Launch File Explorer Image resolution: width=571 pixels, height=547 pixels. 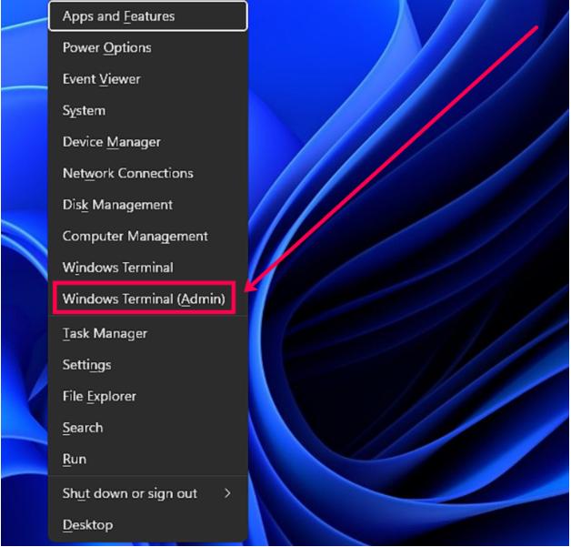[148, 396]
